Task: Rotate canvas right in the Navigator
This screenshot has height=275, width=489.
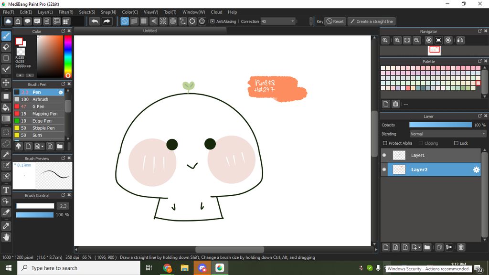Action: (448, 40)
